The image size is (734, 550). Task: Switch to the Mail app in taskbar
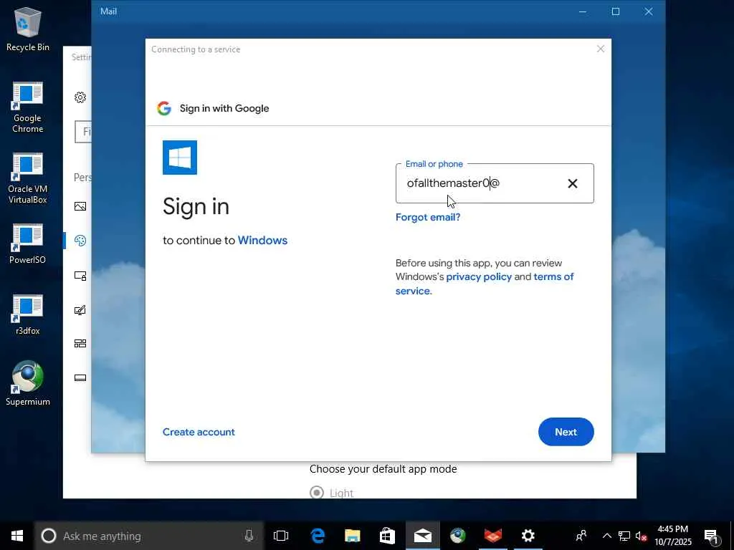[x=422, y=536]
